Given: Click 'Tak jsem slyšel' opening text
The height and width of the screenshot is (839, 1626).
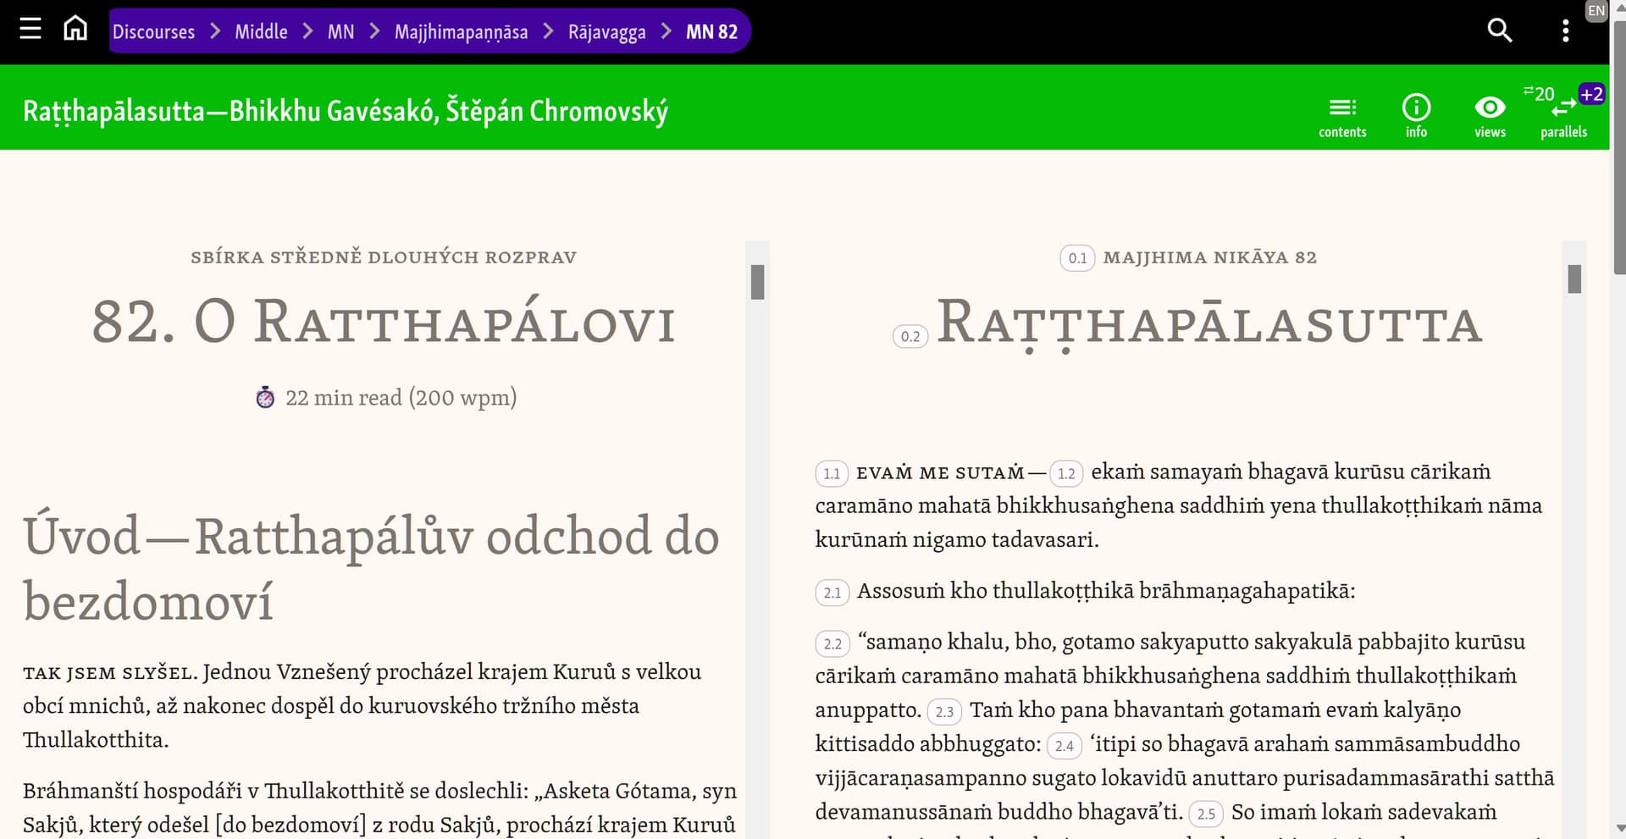Looking at the screenshot, I should tap(110, 672).
